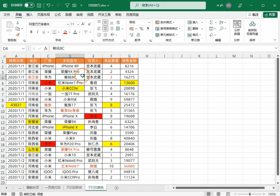Screen dimensions: 280x196
Task: Open the 数据 Data ribbon tab
Action: [x=68, y=15]
